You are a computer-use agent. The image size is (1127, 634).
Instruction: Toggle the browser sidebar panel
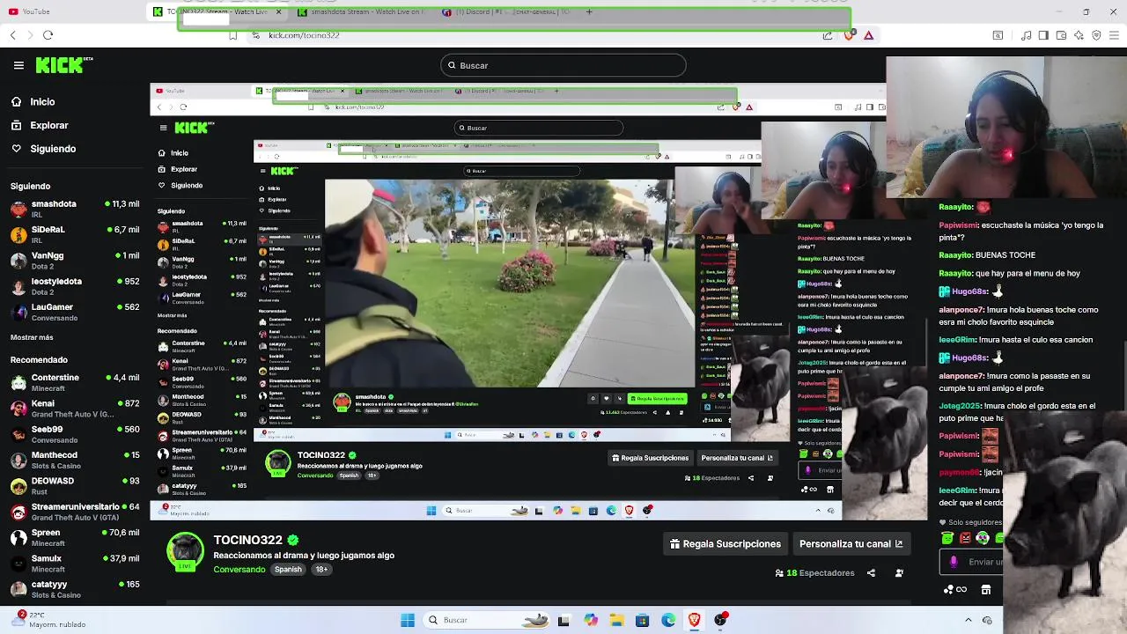[x=1043, y=35]
